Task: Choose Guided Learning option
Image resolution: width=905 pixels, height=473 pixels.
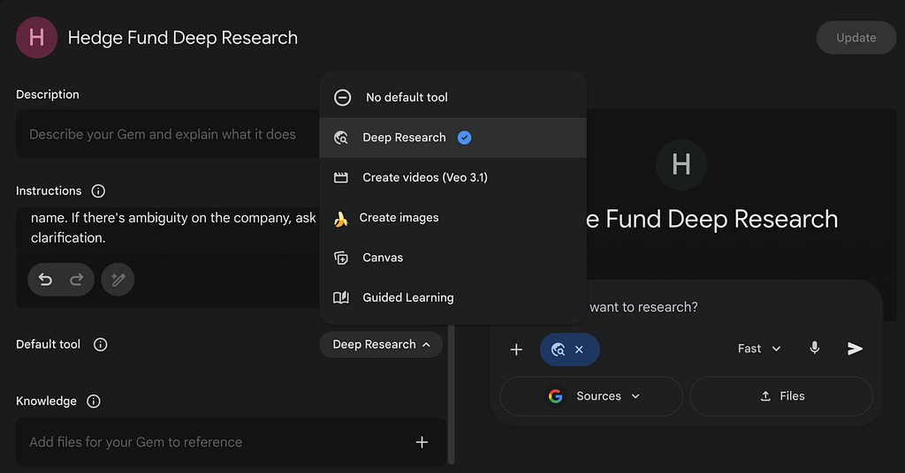Action: pos(452,298)
